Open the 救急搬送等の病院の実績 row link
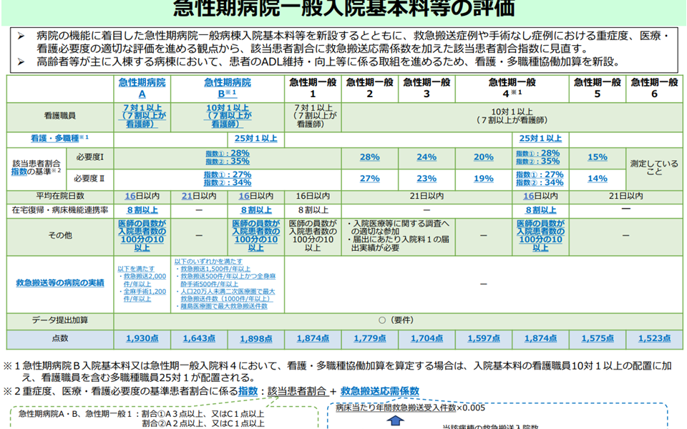This screenshot has height=429, width=687. pos(60,283)
